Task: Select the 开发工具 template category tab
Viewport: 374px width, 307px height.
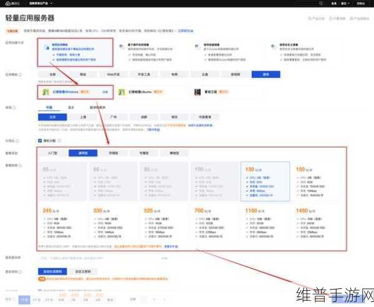Action: pos(144,74)
